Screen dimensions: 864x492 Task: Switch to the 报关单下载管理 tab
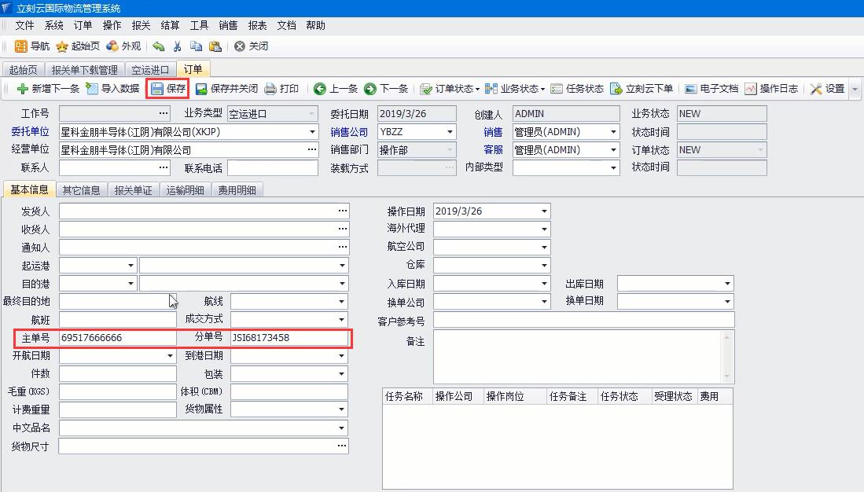click(84, 70)
